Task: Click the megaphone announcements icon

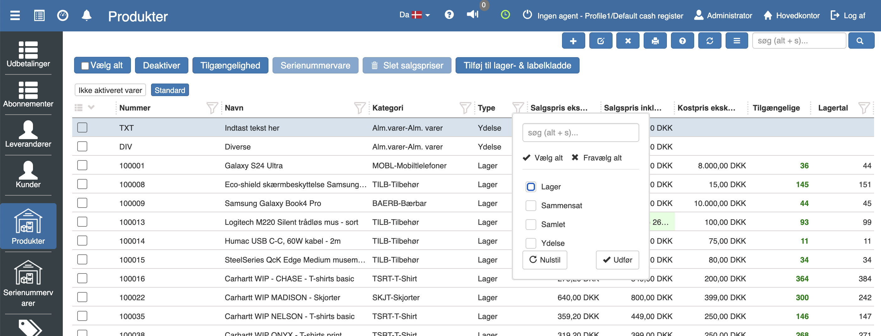Action: (472, 14)
